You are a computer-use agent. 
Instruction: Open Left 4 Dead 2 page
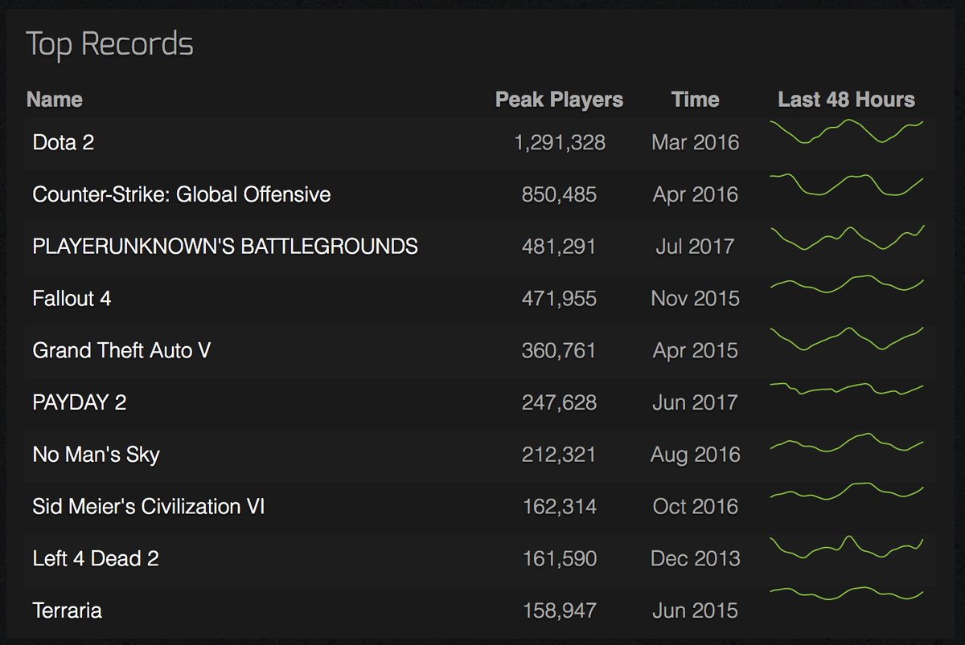point(96,558)
